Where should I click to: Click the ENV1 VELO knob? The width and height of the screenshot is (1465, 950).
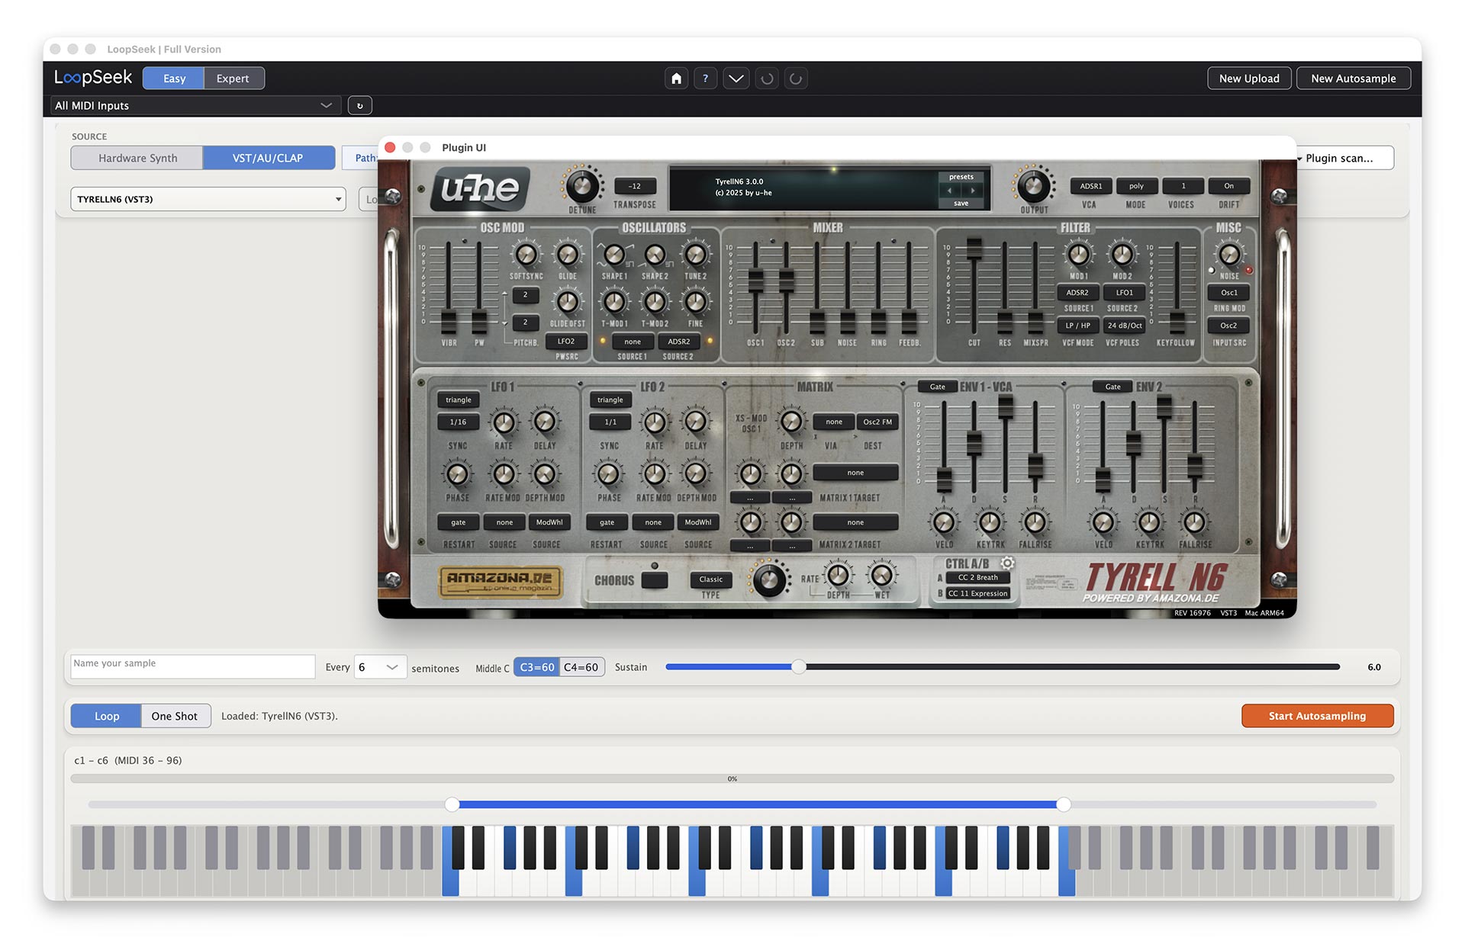click(x=944, y=522)
